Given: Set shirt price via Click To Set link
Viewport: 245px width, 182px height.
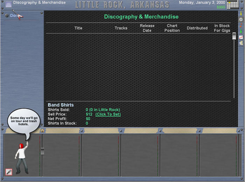Looking at the screenshot, I should pos(108,114).
